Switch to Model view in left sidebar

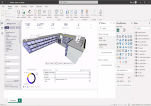pyautogui.click(x=2, y=34)
